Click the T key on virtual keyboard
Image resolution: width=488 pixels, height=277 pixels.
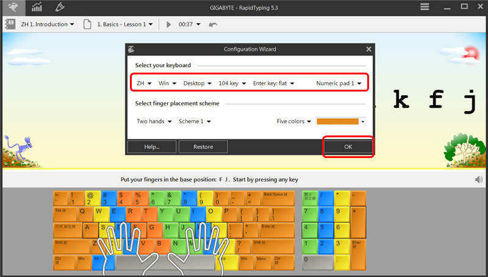tap(149, 214)
